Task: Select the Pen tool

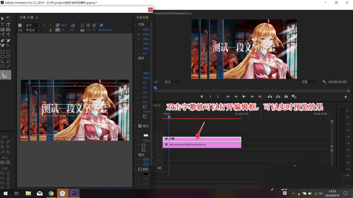Action: click(x=2, y=40)
